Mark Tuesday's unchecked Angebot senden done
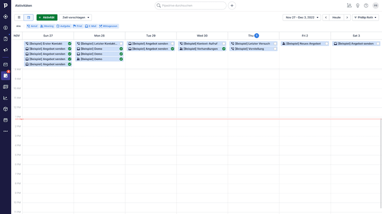The width and height of the screenshot is (382, 214). (x=172, y=44)
